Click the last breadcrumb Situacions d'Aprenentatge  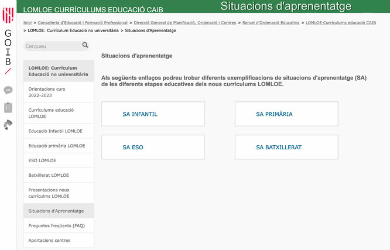150,30
